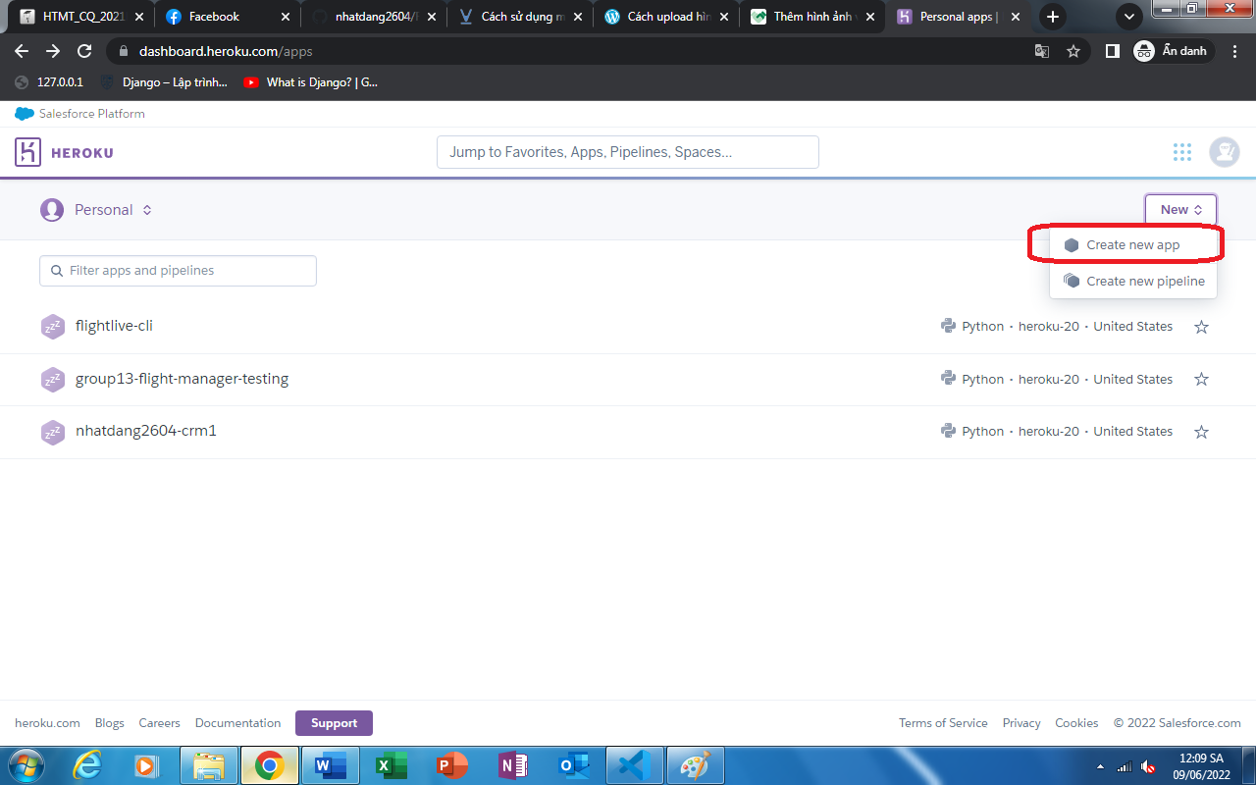Screen dimensions: 1256x785
Task: Open the Documentation footer link
Action: point(237,723)
